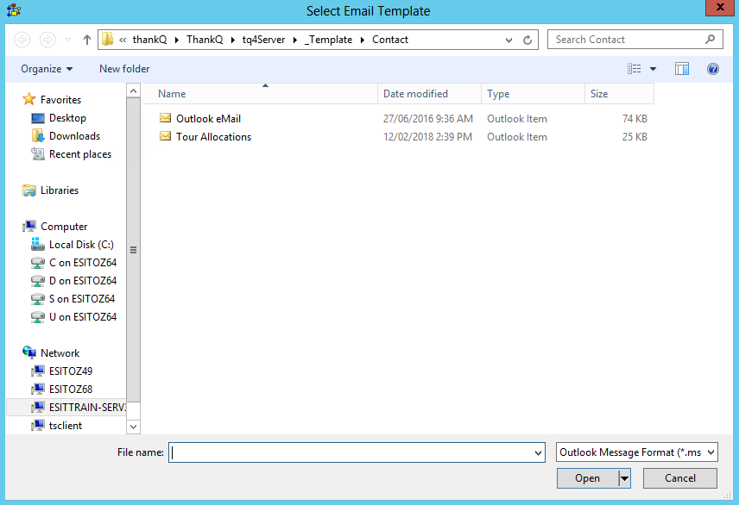Sort files by Name column header
Viewport: 739px width, 505px height.
173,94
